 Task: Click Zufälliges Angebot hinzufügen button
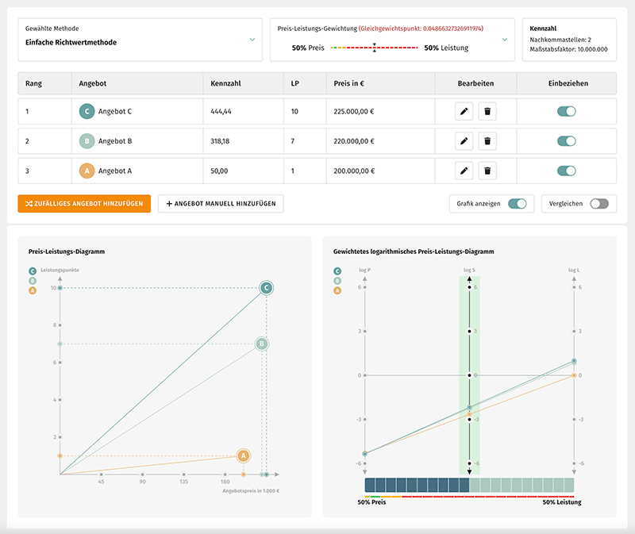[x=84, y=204]
